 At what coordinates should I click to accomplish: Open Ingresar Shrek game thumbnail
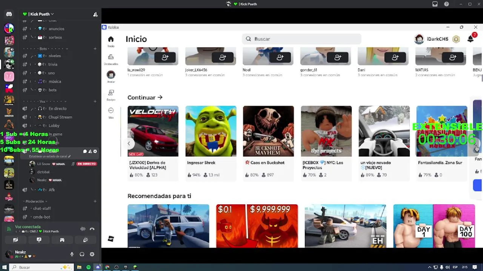click(211, 131)
